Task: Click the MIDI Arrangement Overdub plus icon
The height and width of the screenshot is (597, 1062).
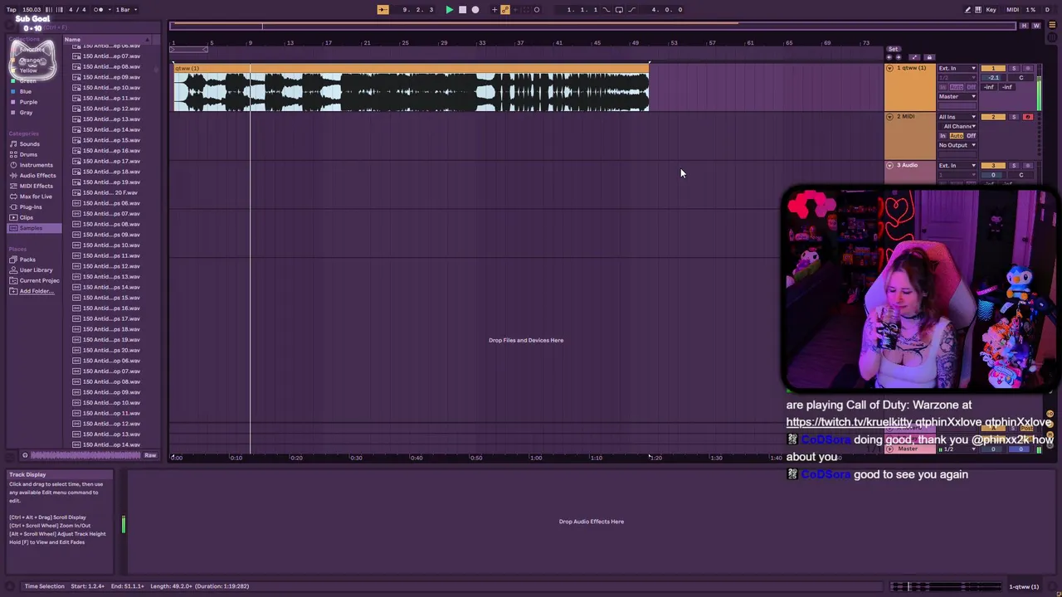Action: point(494,10)
